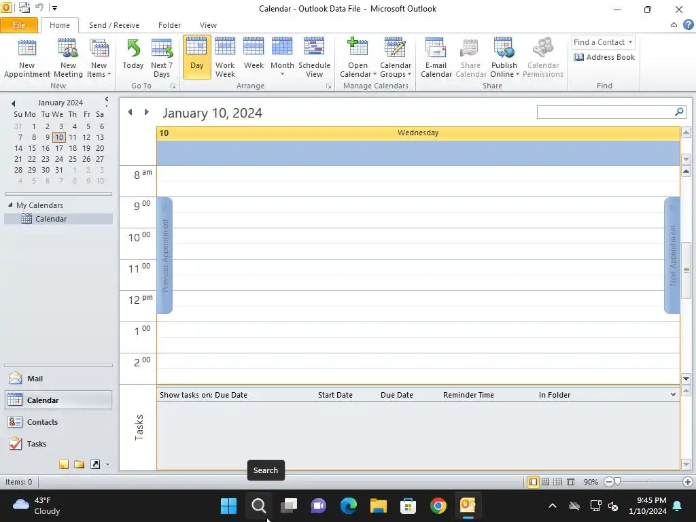This screenshot has width=696, height=522.
Task: Click New Meeting button
Action: 68,58
